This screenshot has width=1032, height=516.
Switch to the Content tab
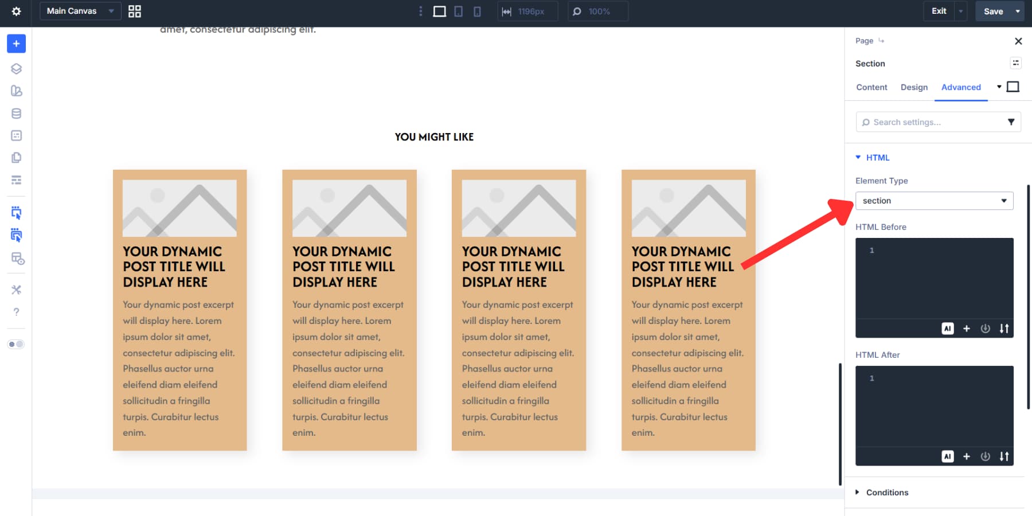(871, 87)
